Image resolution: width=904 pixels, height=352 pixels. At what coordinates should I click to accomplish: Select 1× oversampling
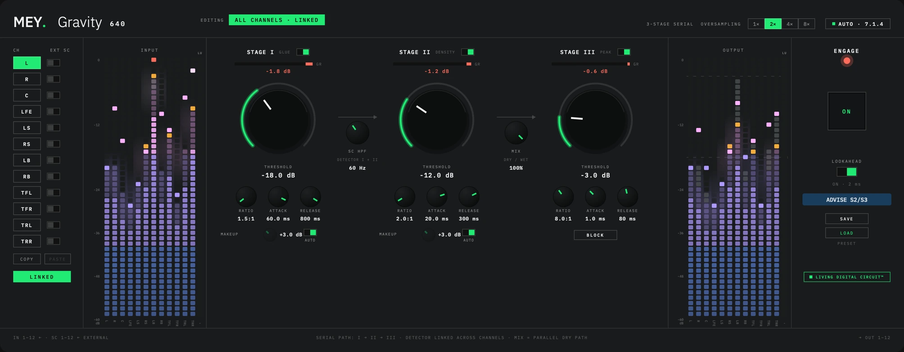pos(756,24)
